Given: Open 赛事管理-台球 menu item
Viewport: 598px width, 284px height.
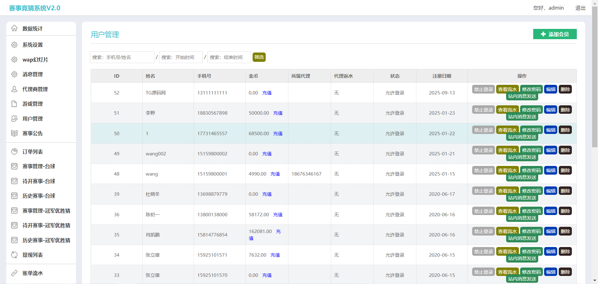Looking at the screenshot, I should point(39,166).
